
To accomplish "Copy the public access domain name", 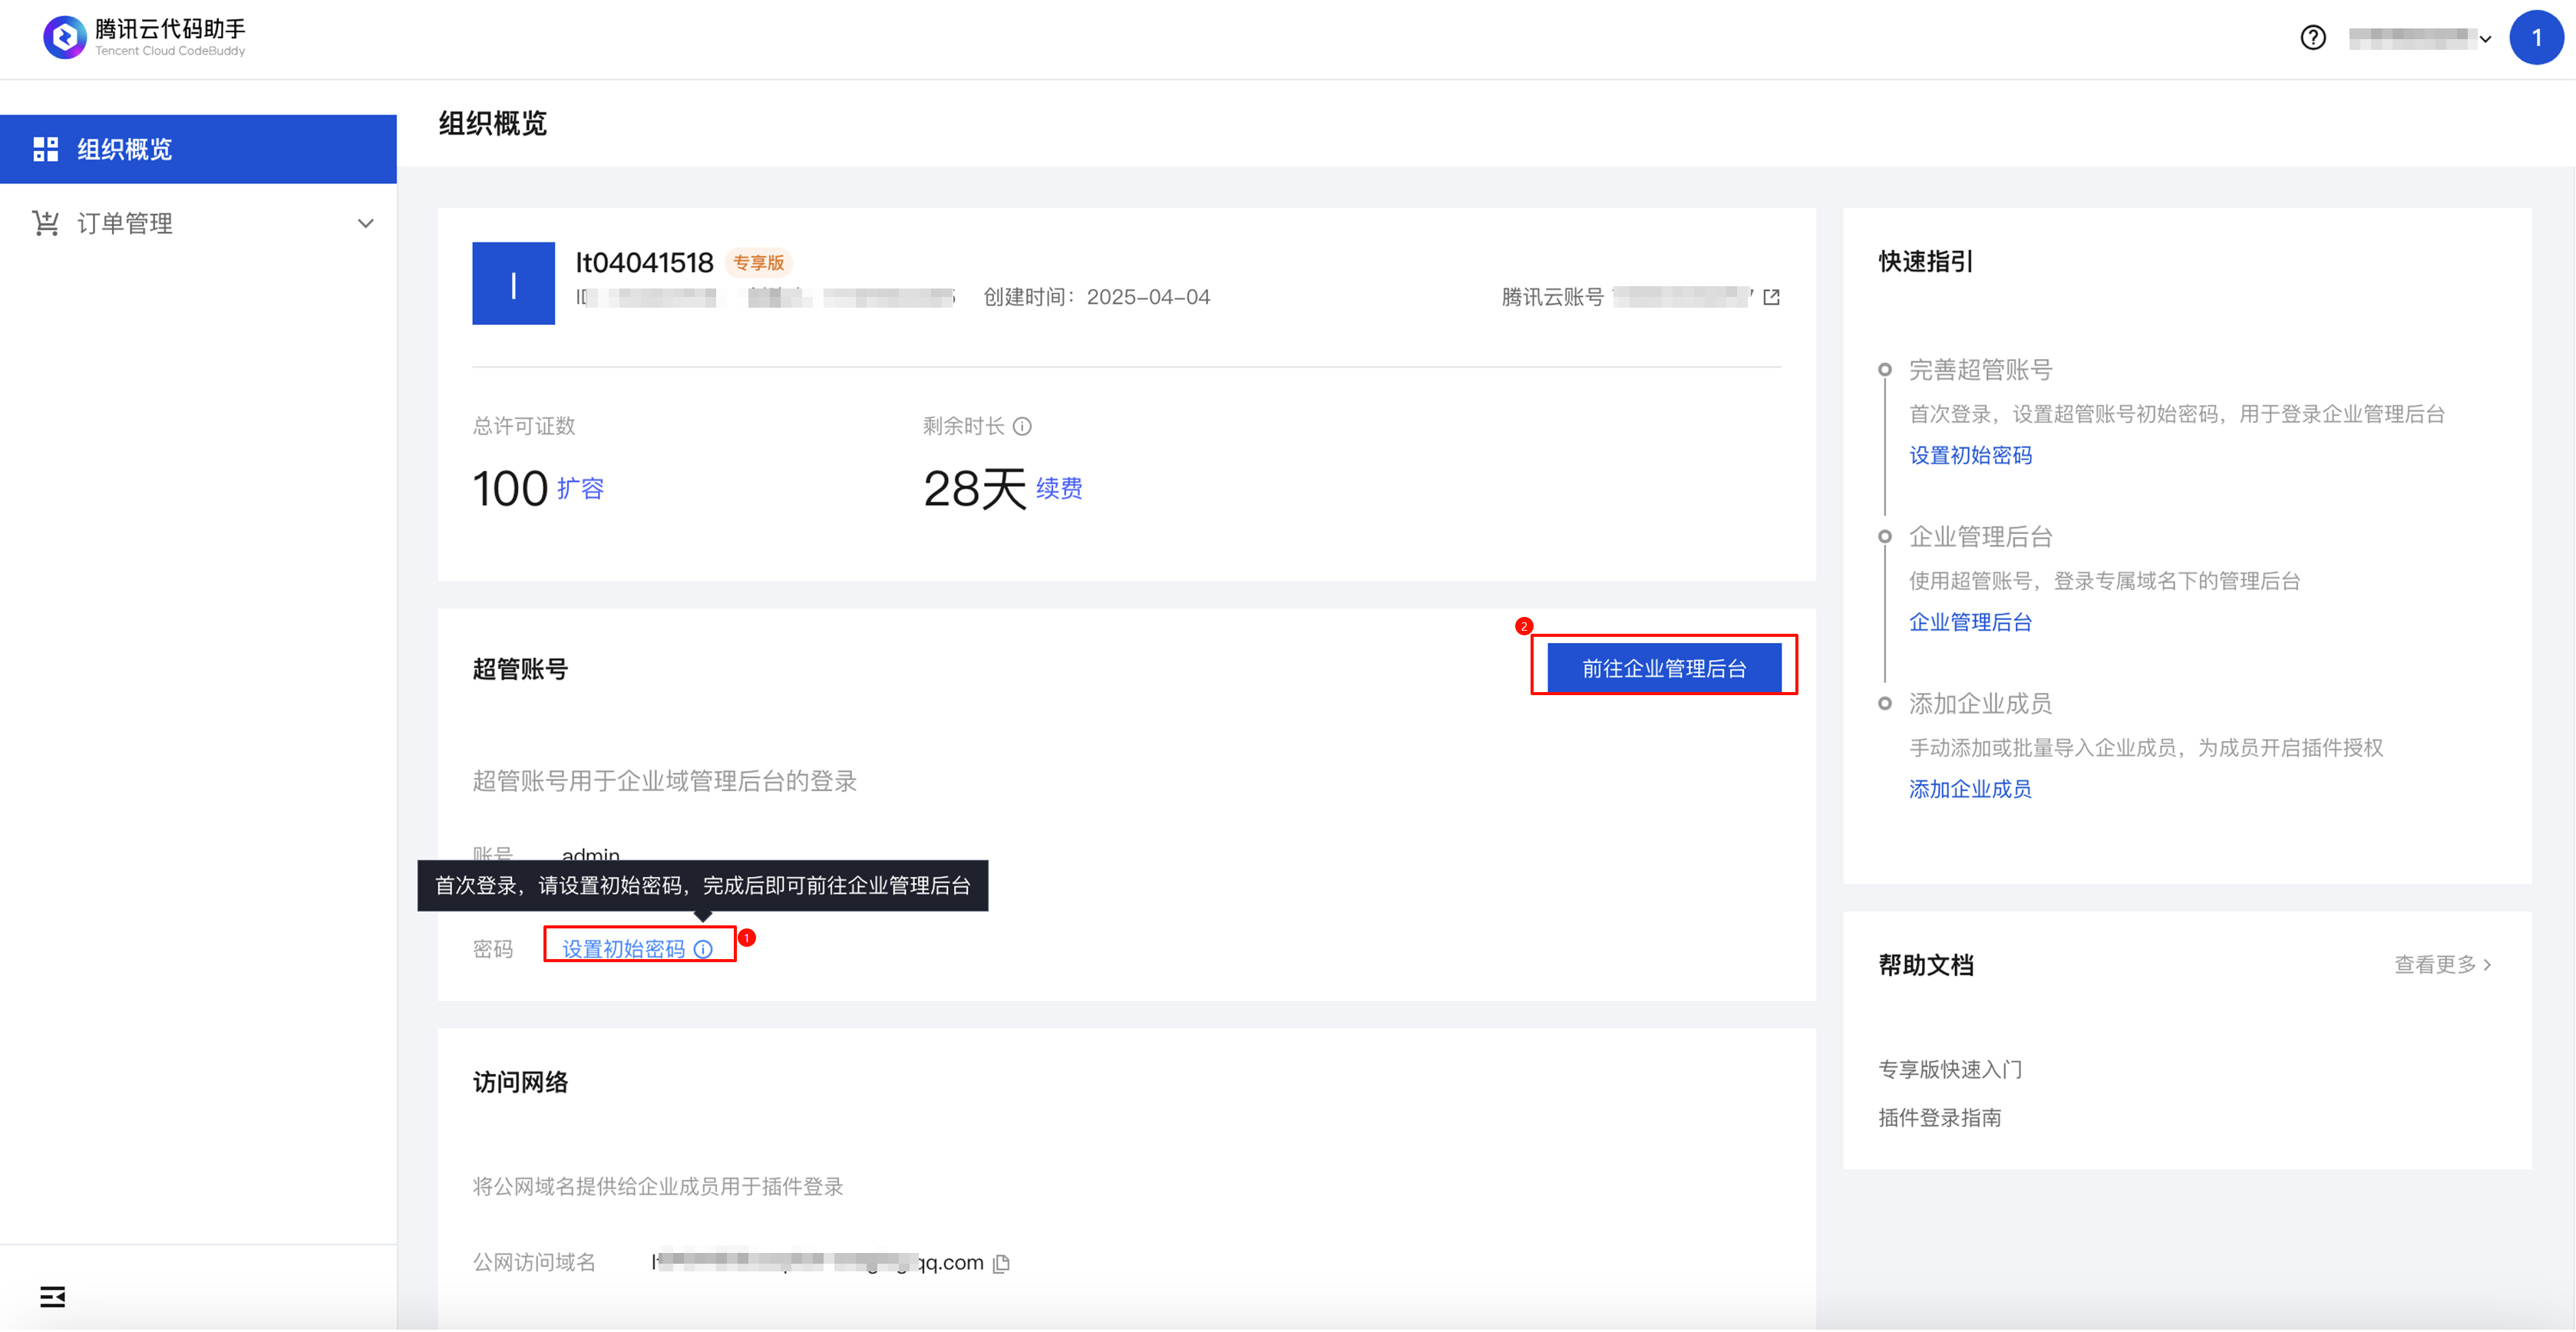I will pos(1001,1264).
